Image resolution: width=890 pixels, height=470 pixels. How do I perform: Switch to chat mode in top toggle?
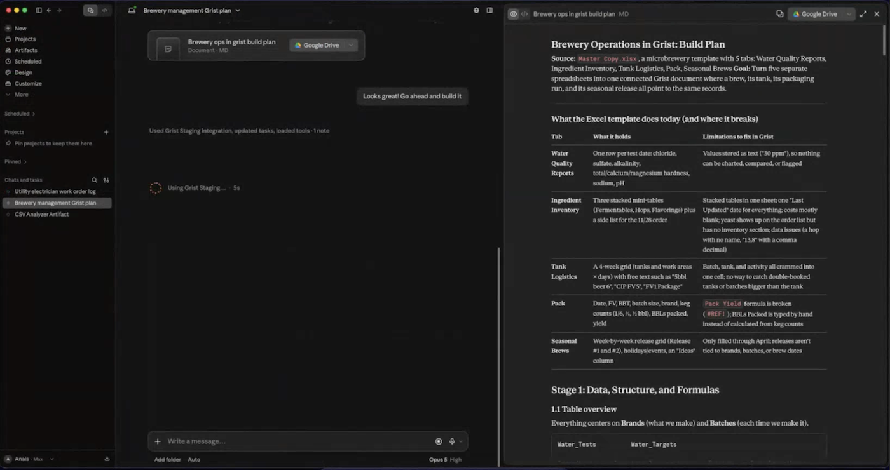click(90, 10)
